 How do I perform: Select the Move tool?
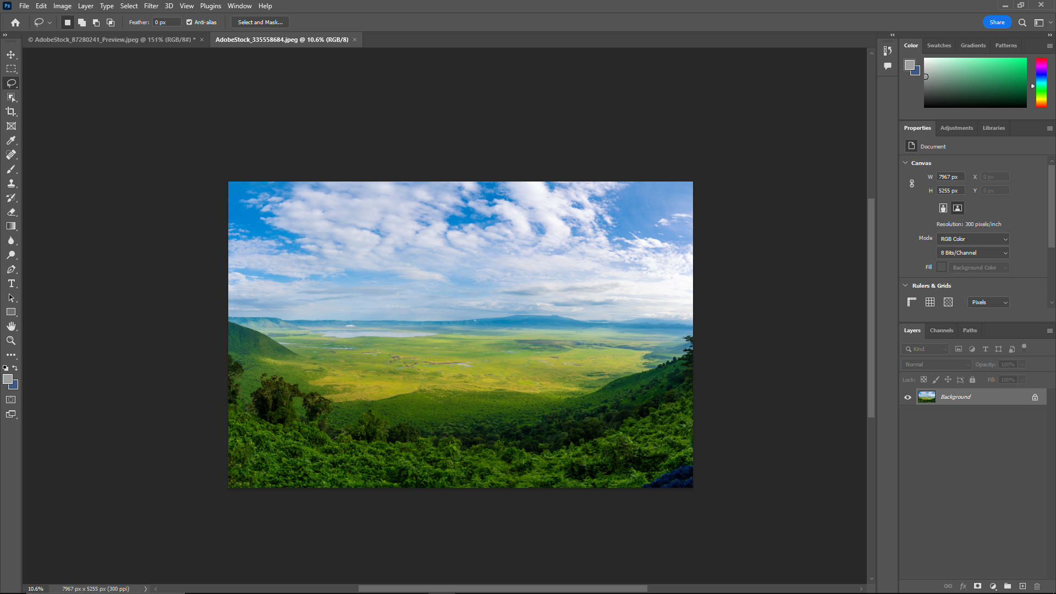pos(11,54)
